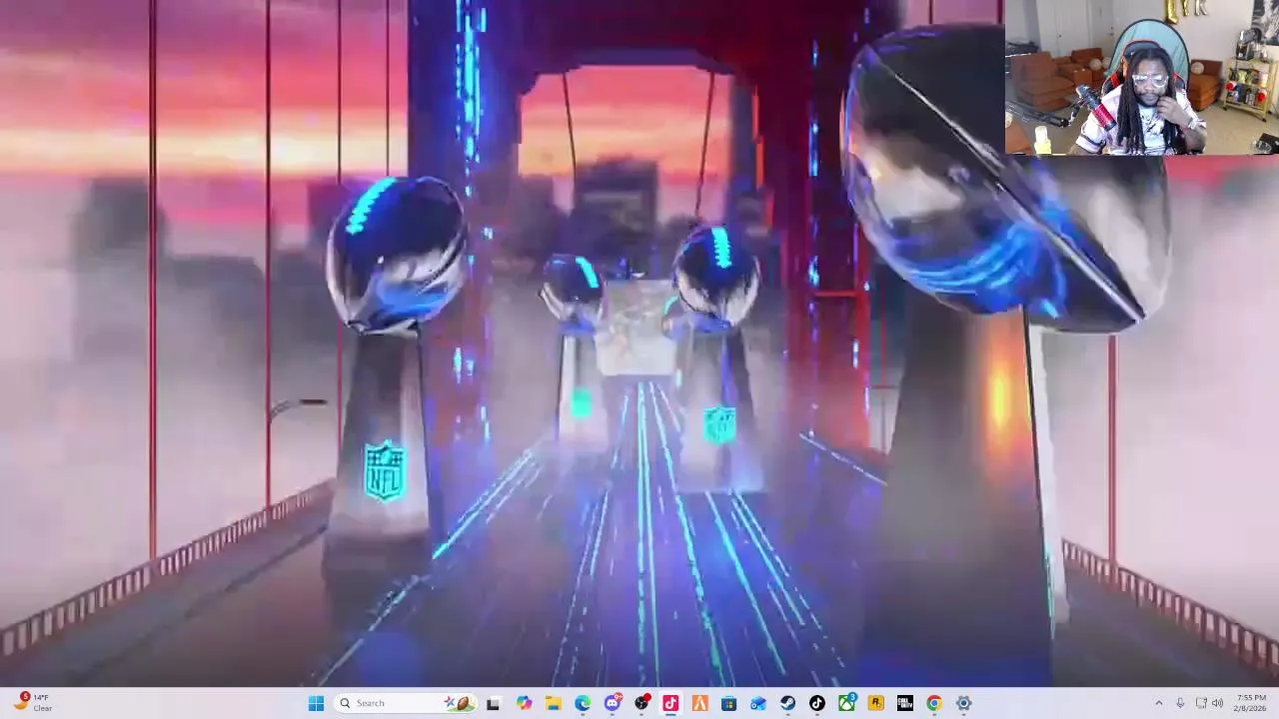Open Google Chrome from the taskbar

934,703
